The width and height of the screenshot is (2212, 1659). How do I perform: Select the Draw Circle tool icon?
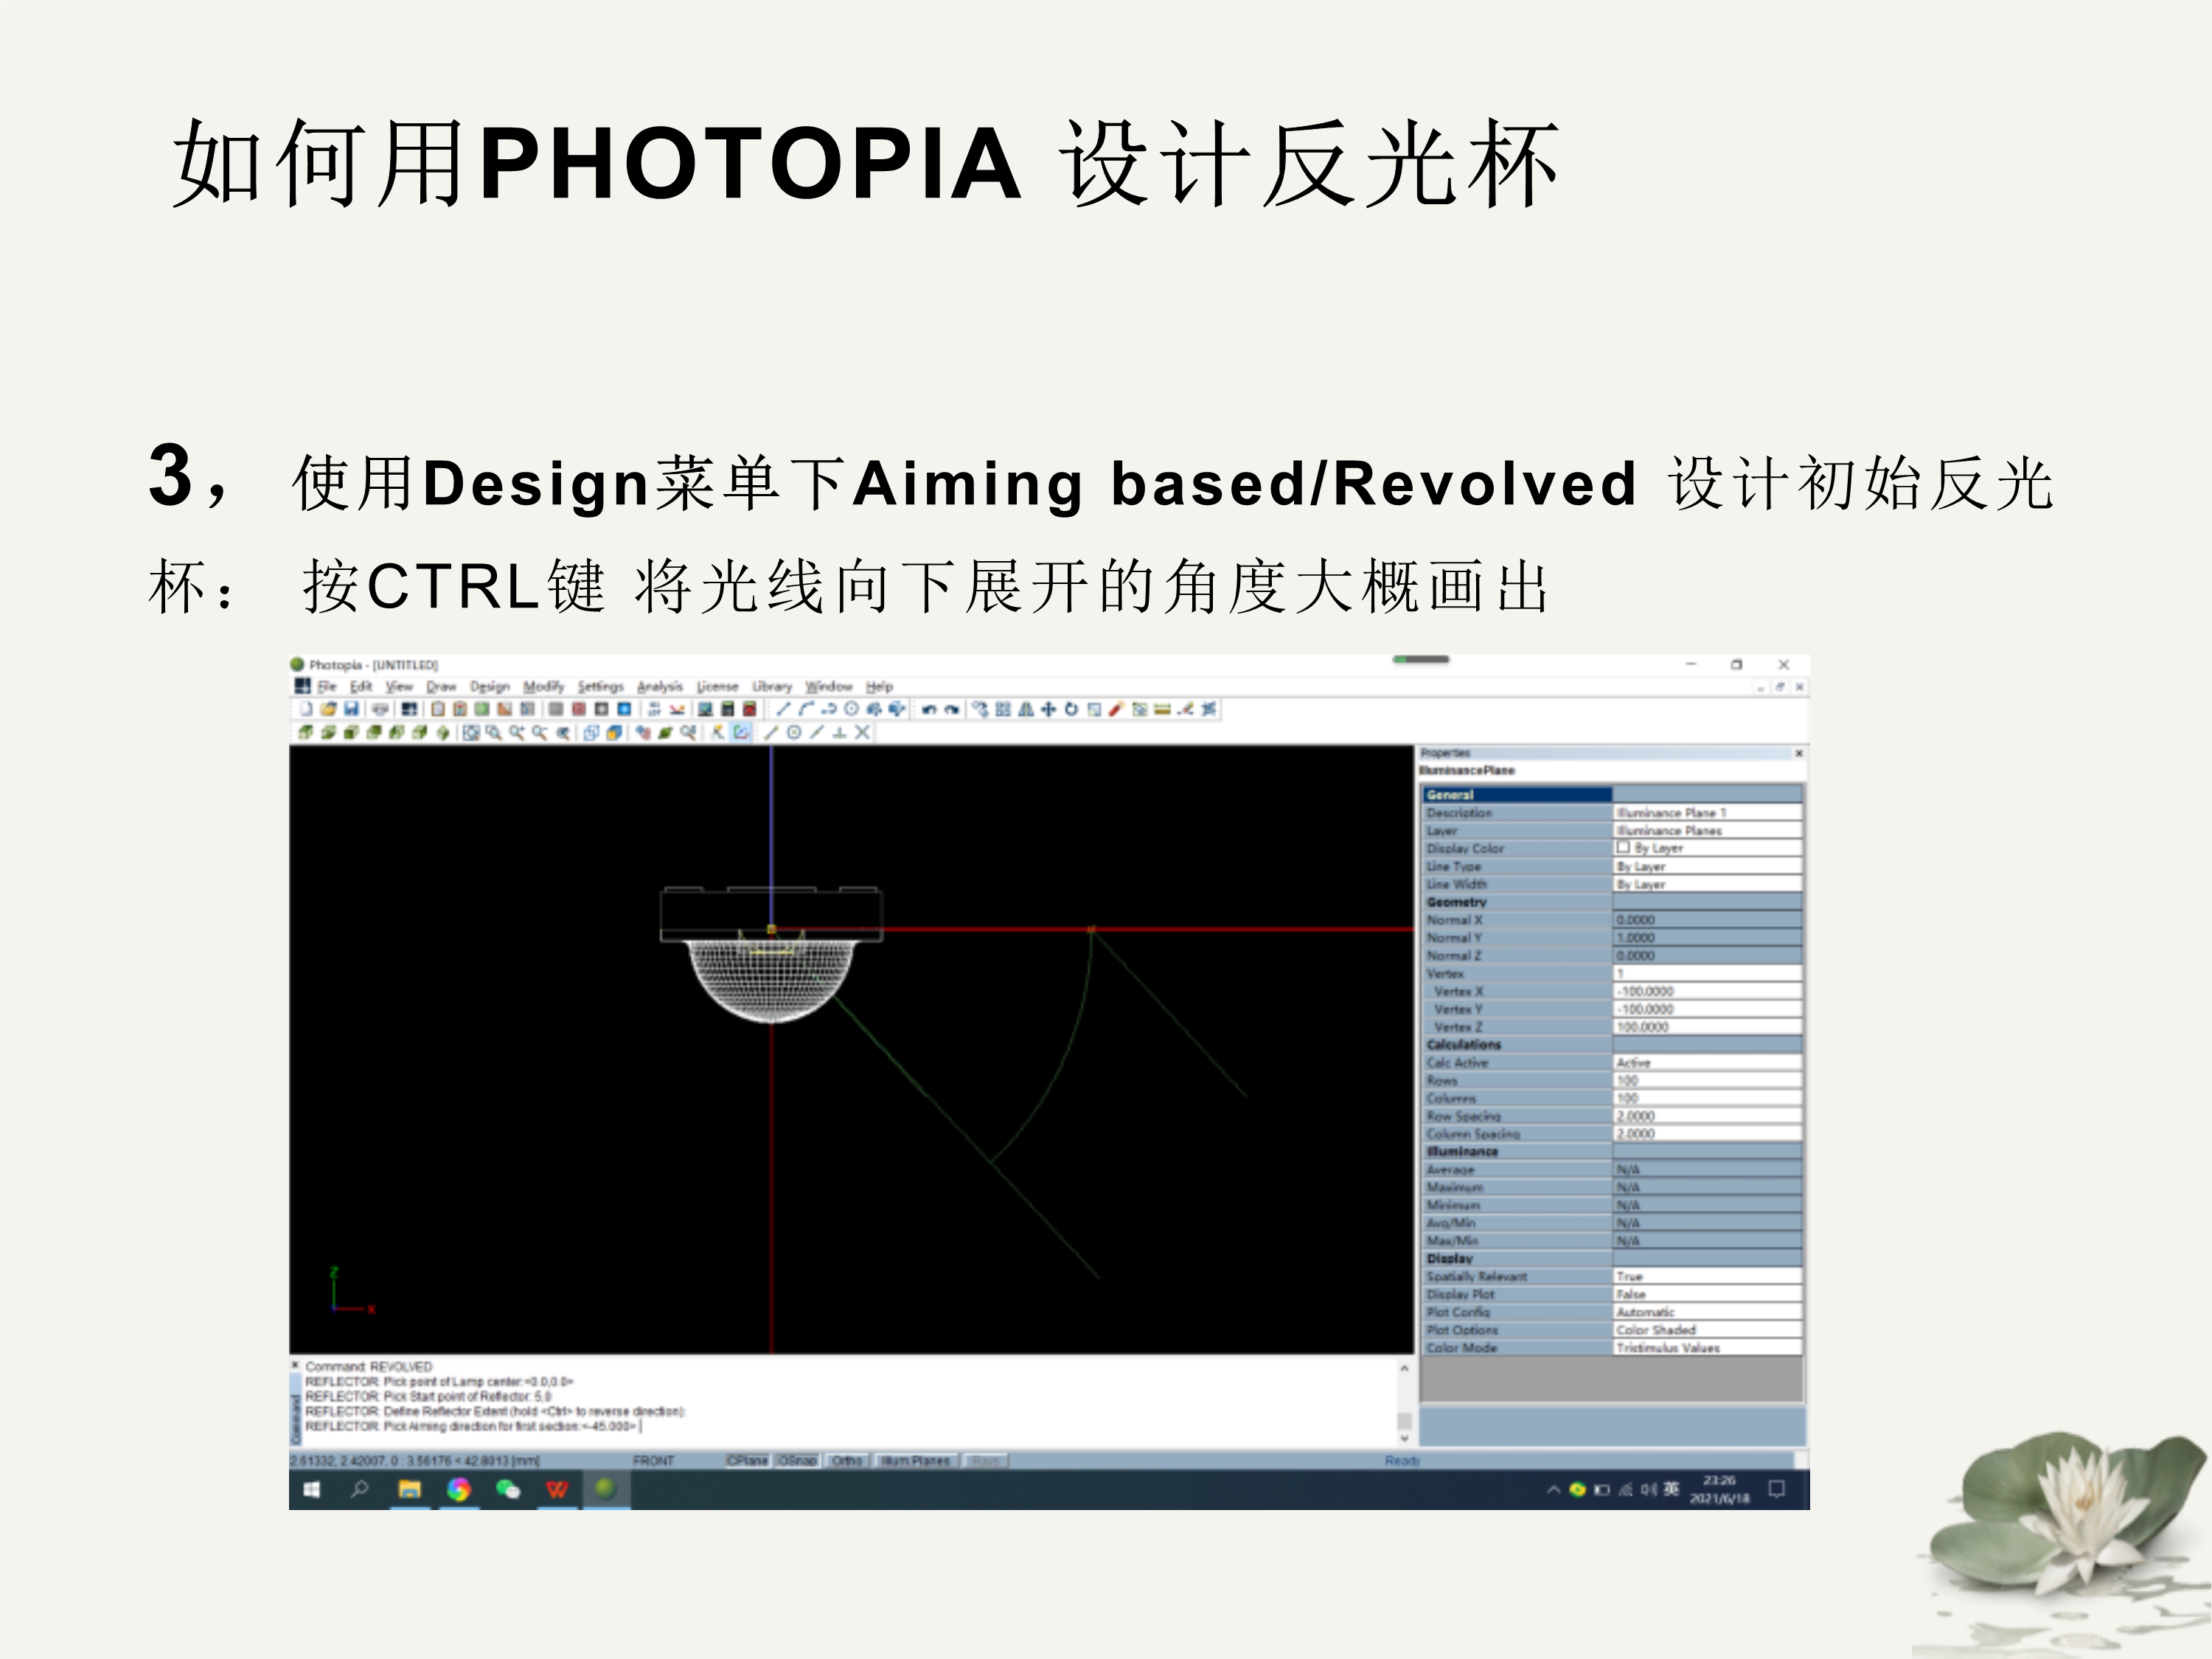click(851, 709)
